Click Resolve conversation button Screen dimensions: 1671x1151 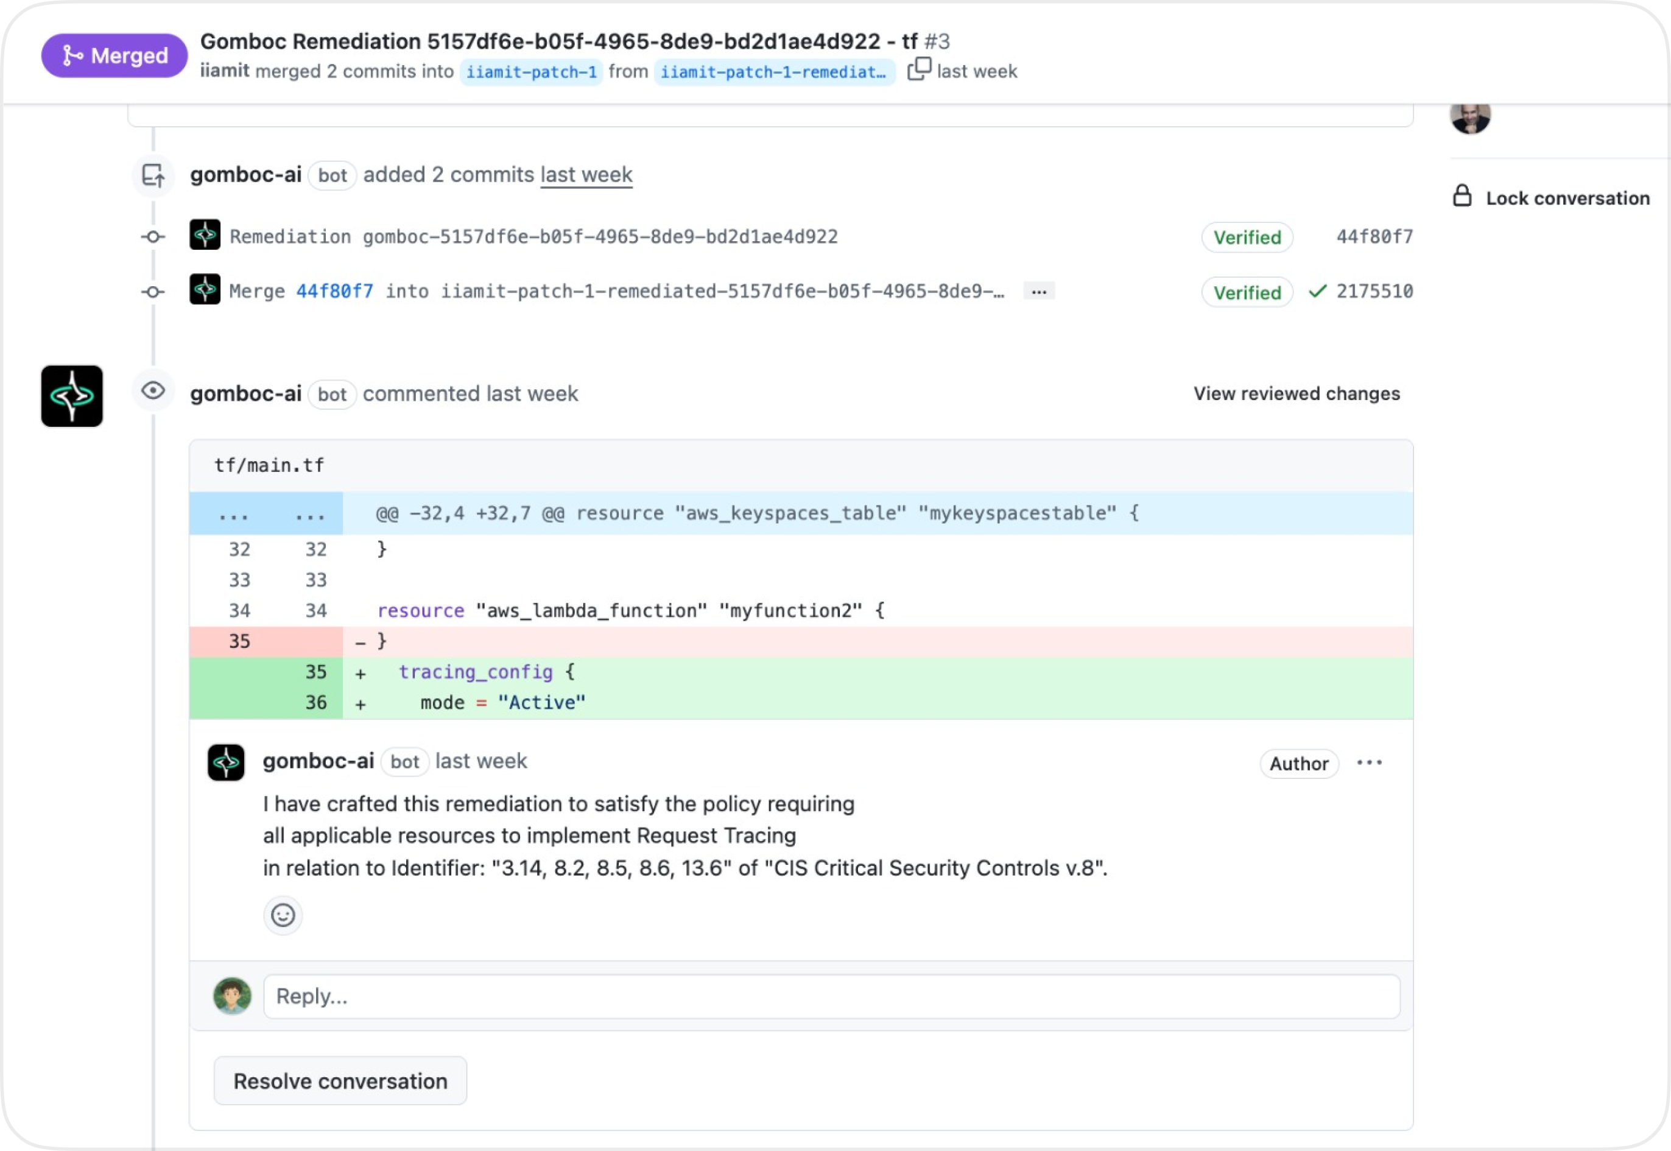pyautogui.click(x=340, y=1081)
